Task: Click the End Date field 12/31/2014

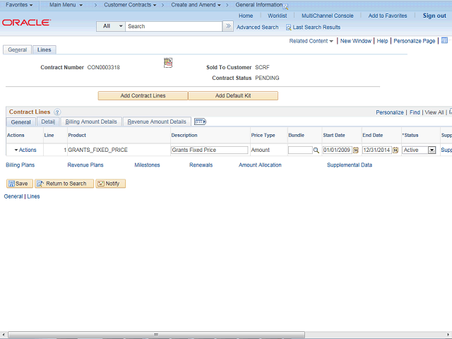Action: pyautogui.click(x=376, y=150)
